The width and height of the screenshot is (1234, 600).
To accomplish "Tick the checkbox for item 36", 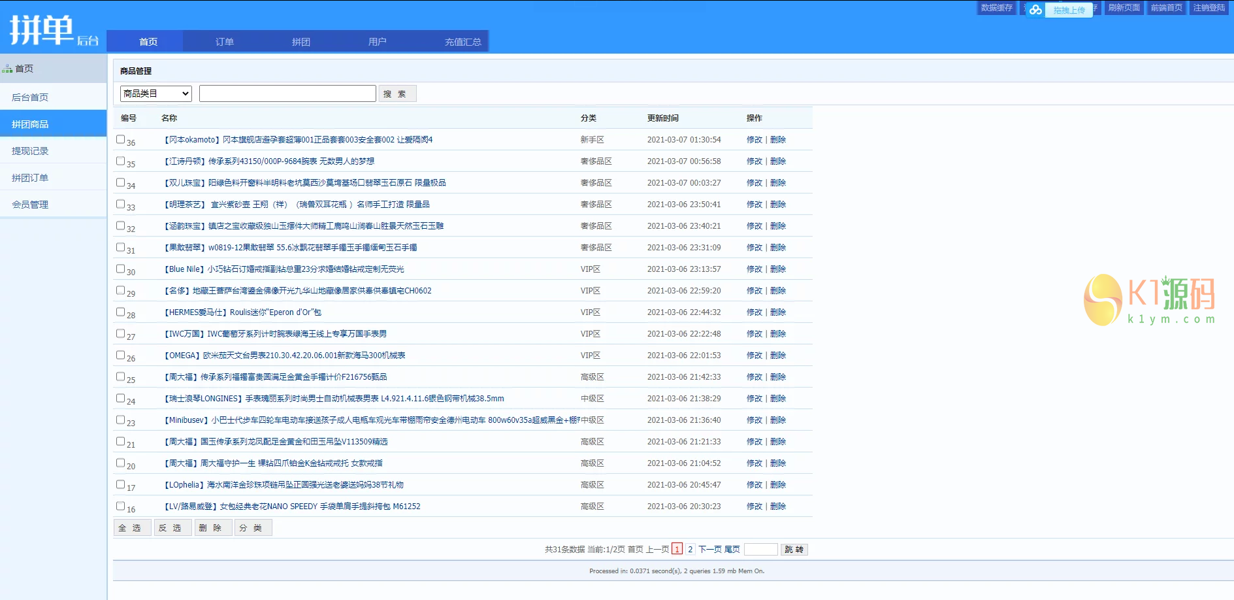I will (x=120, y=139).
